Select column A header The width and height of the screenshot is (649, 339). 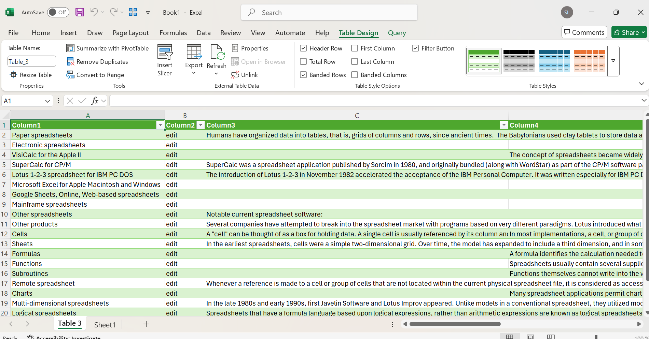88,115
